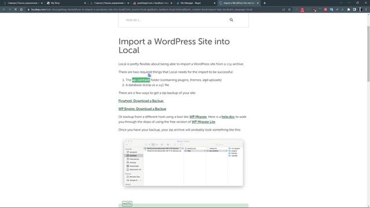Viewport: 370px width, 208px height.
Task: Click the green NOTE label
Action: (x=127, y=204)
